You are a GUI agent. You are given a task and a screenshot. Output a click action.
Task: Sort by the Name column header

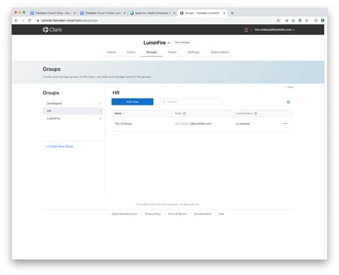pos(119,113)
